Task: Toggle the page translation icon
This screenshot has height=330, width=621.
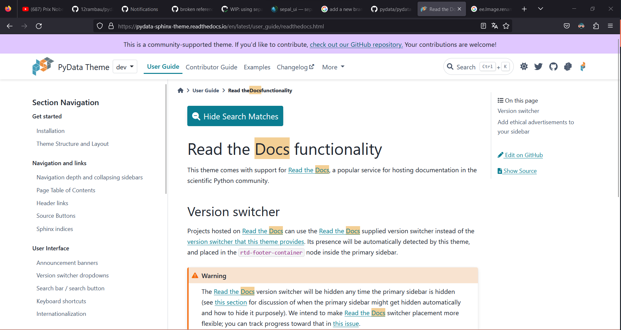Action: [x=494, y=26]
